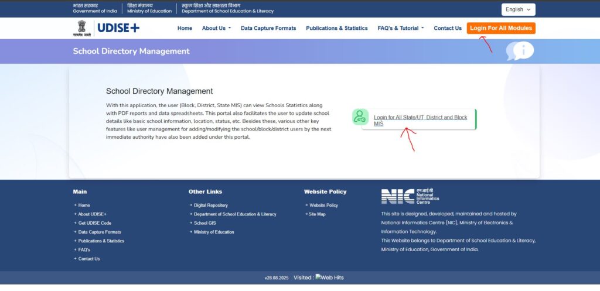The image size is (600, 291).
Task: Click Ministry of Education footer link
Action: 214,232
